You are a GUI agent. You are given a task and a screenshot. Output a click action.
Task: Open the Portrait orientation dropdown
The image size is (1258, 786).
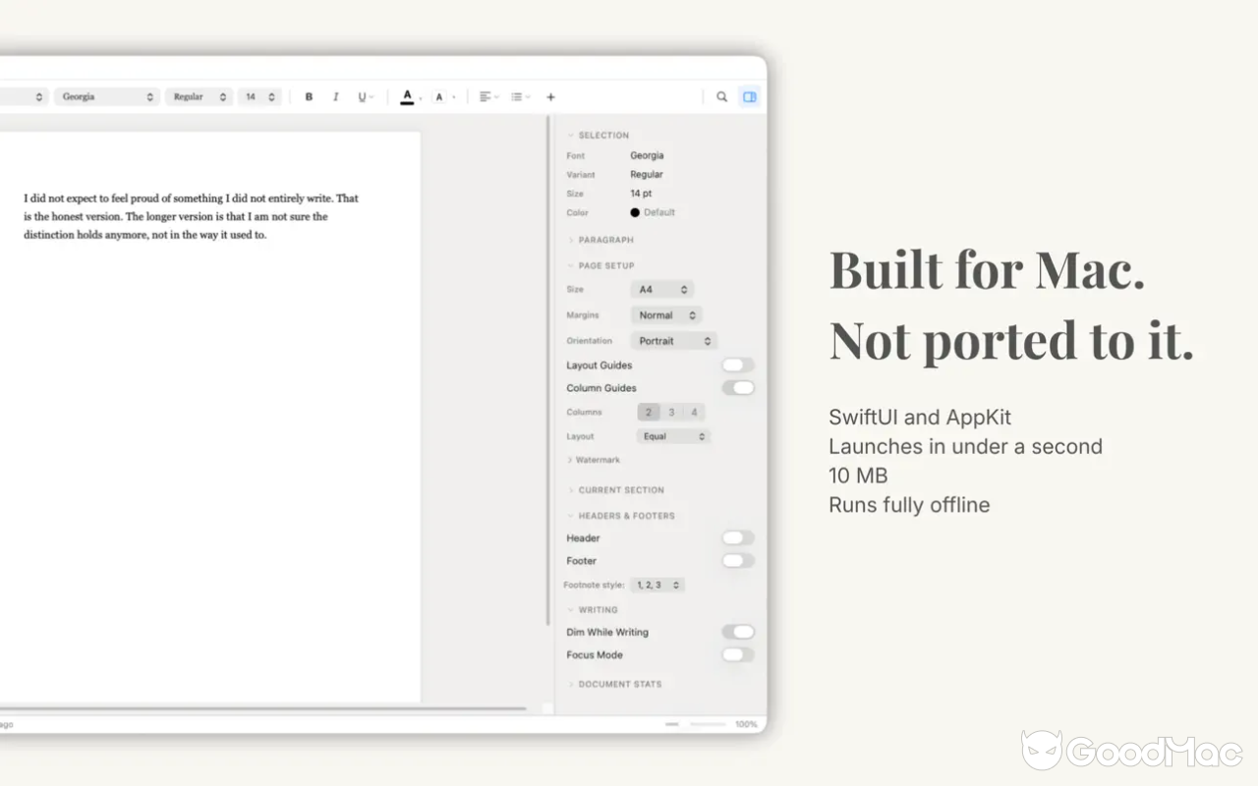673,341
